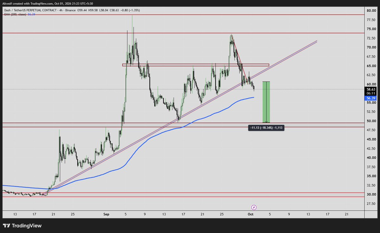Click the 40.00 price axis label
This screenshot has width=380, height=233.
371,158
